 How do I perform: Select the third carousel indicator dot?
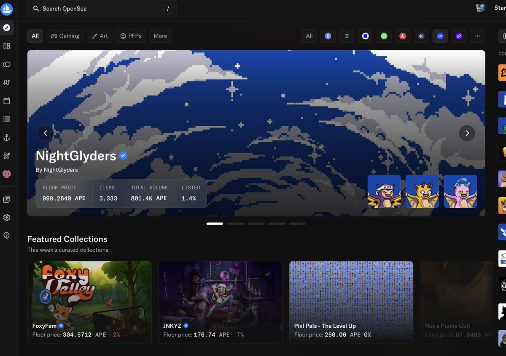256,223
